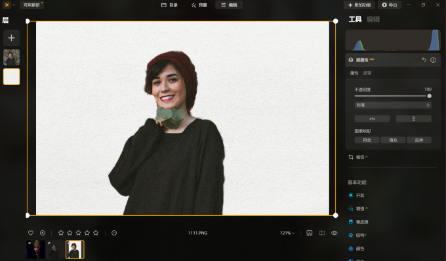Click the 层属性 panel title
The height and width of the screenshot is (261, 446).
pyautogui.click(x=362, y=60)
